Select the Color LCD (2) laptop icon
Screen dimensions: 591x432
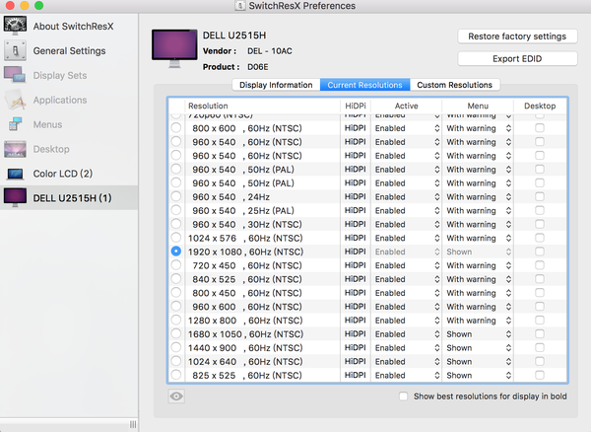15,174
